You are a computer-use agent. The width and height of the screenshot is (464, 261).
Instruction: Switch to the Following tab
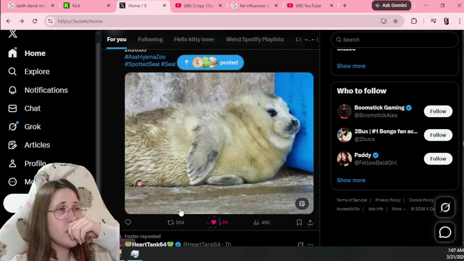point(150,39)
